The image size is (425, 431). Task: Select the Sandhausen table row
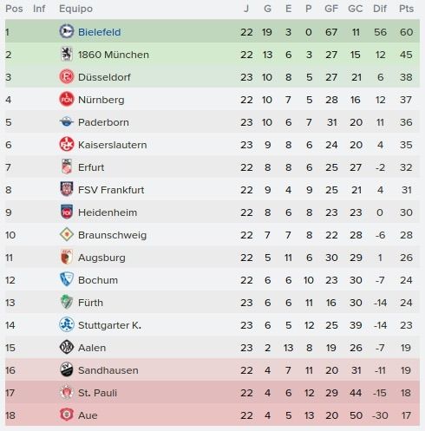pyautogui.click(x=212, y=370)
